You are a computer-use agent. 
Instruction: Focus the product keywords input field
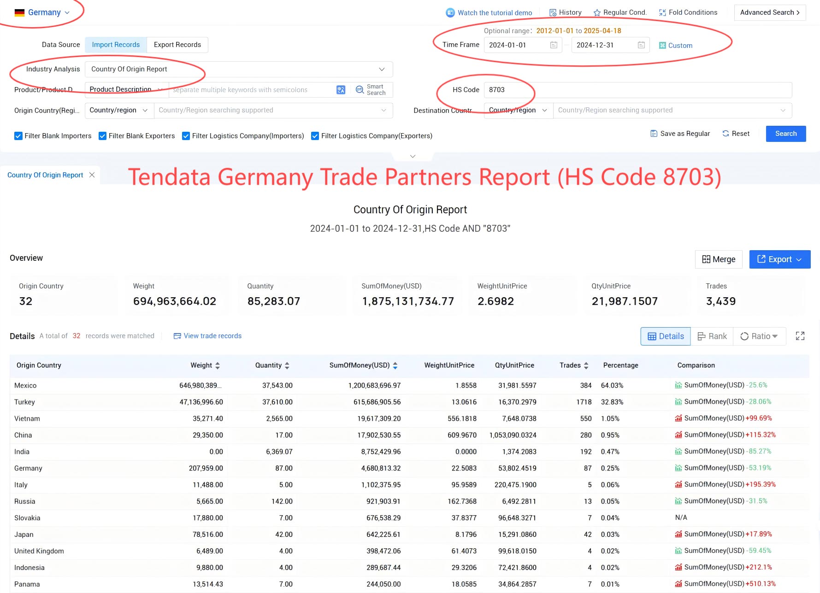point(252,90)
